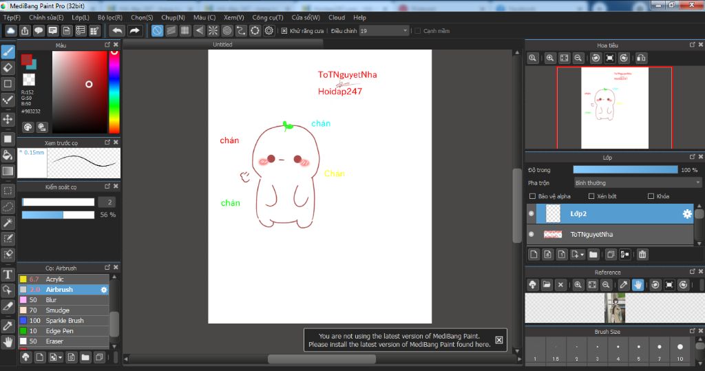Select the Magic Wand tool
The height and width of the screenshot is (371, 705).
[x=8, y=222]
